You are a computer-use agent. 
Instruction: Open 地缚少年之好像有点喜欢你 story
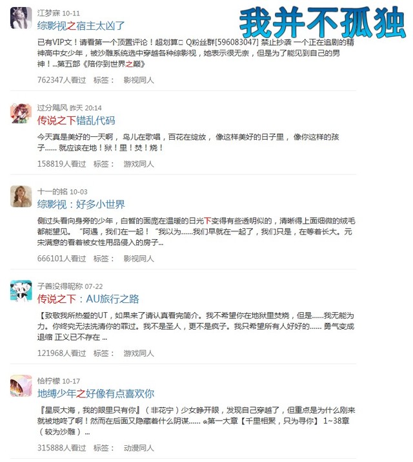click(x=96, y=394)
